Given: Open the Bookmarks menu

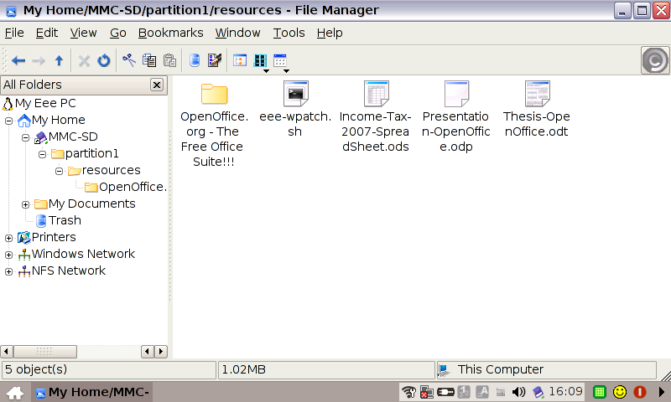Looking at the screenshot, I should [171, 33].
